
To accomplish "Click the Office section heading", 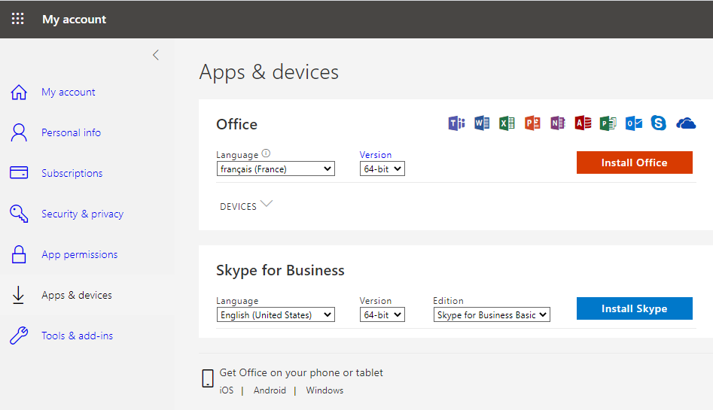I will click(x=236, y=124).
